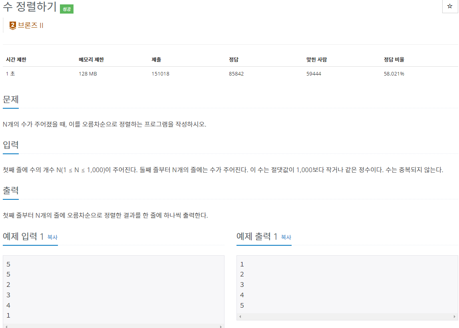Click the value 2 in example input
This screenshot has height=328, width=459.
point(8,285)
